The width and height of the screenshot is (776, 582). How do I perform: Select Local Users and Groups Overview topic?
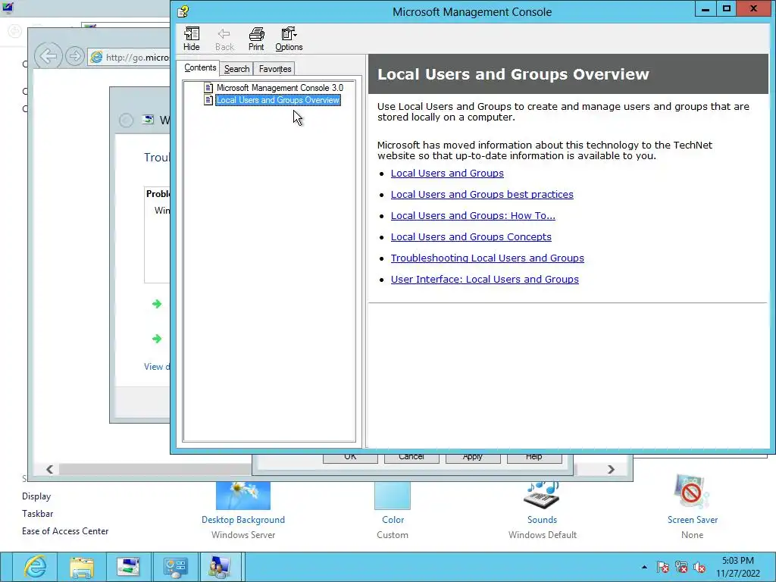coord(278,100)
